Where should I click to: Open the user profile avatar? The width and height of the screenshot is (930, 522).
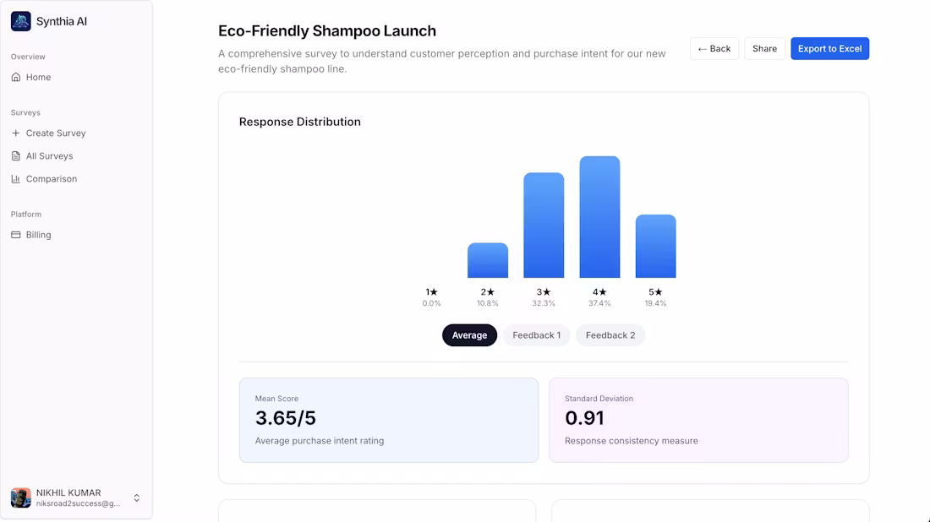pyautogui.click(x=23, y=498)
